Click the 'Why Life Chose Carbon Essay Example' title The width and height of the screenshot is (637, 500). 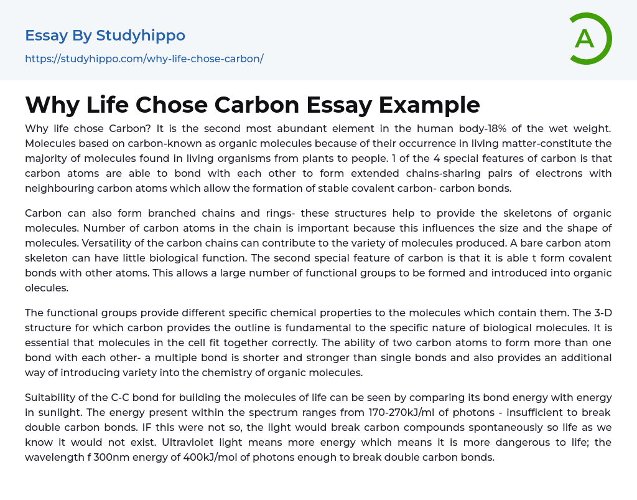pyautogui.click(x=252, y=104)
